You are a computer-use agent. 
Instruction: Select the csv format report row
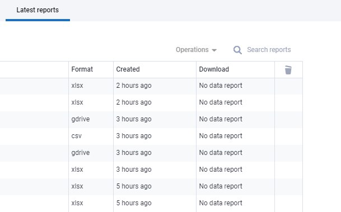(x=151, y=136)
